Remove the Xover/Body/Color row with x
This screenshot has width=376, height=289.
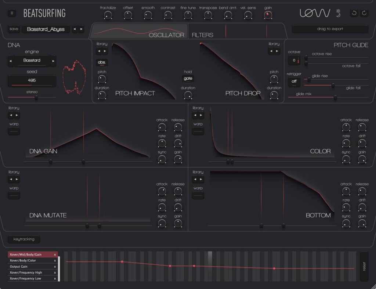(x=55, y=261)
